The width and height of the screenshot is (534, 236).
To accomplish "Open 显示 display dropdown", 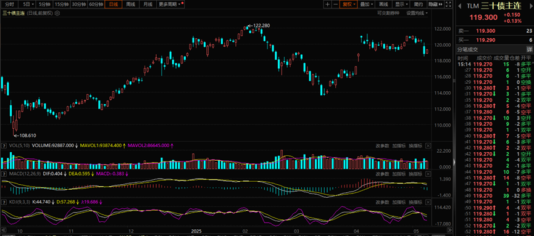I will tap(401, 4).
